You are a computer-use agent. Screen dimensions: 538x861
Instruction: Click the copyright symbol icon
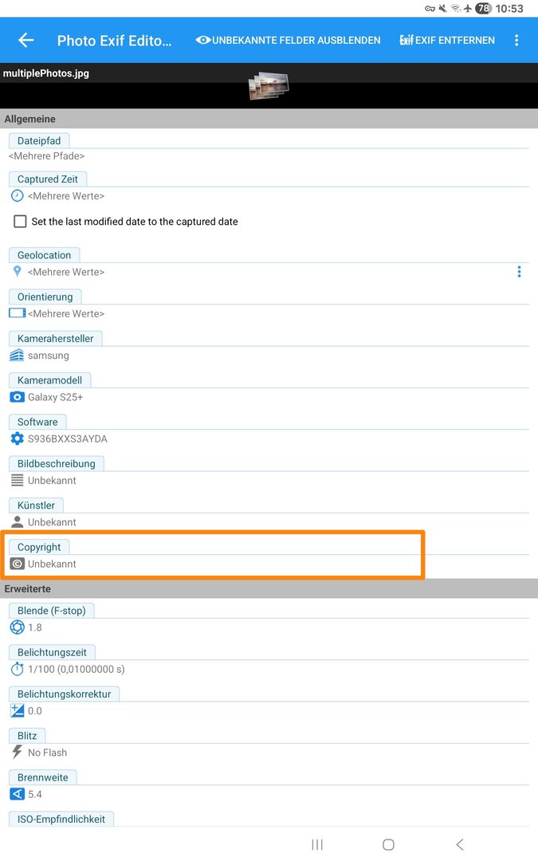(x=17, y=564)
